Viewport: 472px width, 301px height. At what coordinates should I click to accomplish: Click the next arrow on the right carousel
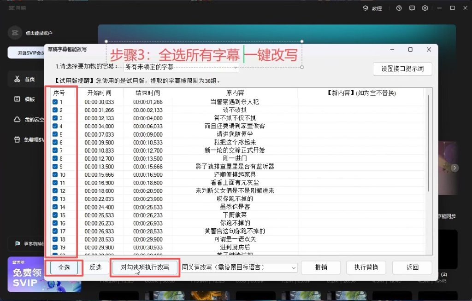(455, 168)
